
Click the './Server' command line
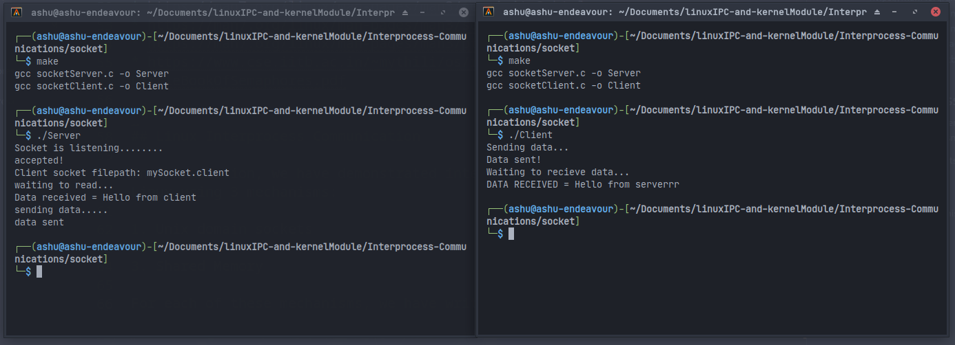59,135
